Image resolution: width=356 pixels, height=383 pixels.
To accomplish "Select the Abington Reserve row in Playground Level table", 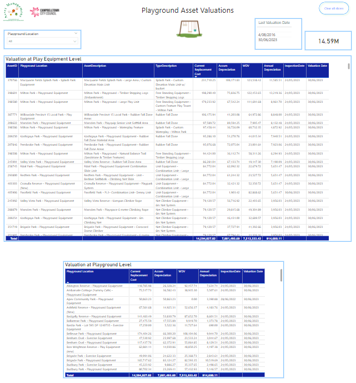I will click(165, 286).
